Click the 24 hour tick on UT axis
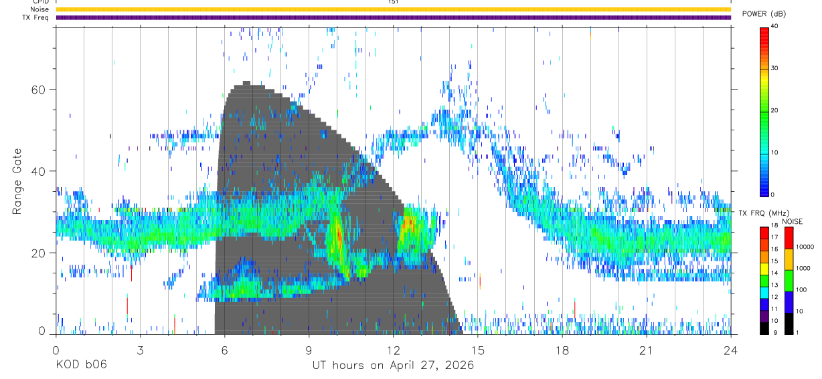822x379 pixels. [730, 350]
